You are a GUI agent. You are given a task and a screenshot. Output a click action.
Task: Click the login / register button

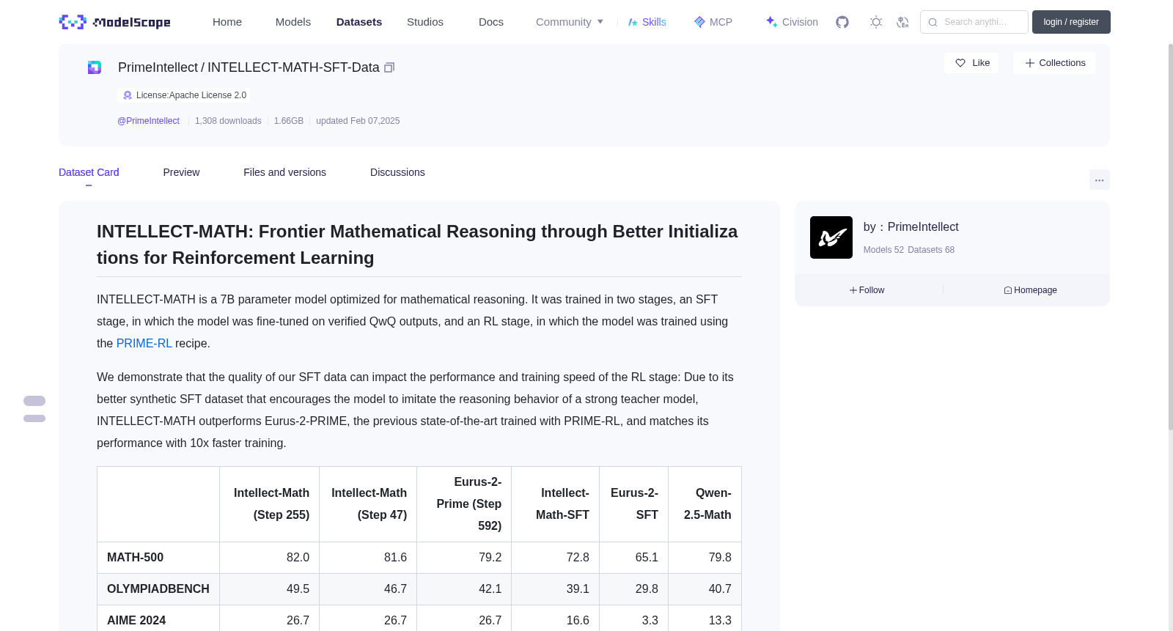point(1071,22)
